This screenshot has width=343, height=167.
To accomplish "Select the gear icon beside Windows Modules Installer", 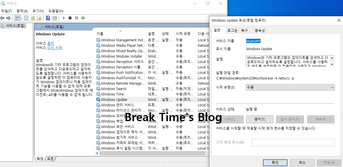I will coord(98,56).
